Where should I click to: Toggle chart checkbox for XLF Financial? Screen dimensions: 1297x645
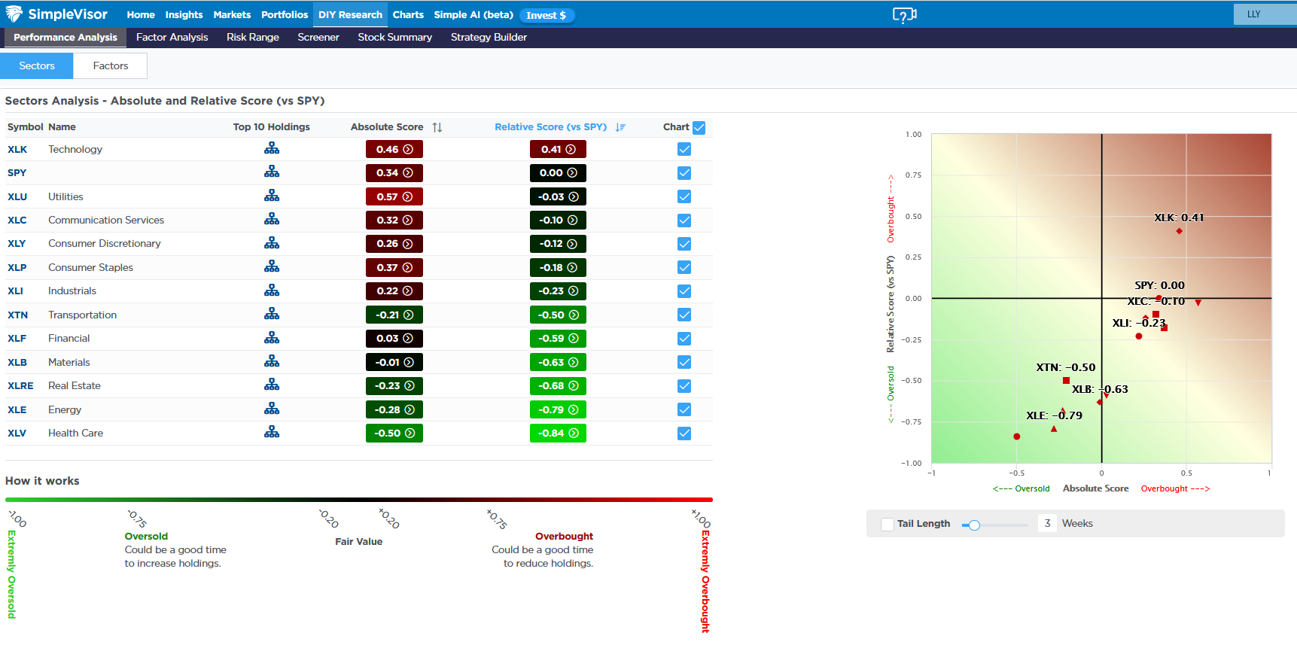point(684,339)
